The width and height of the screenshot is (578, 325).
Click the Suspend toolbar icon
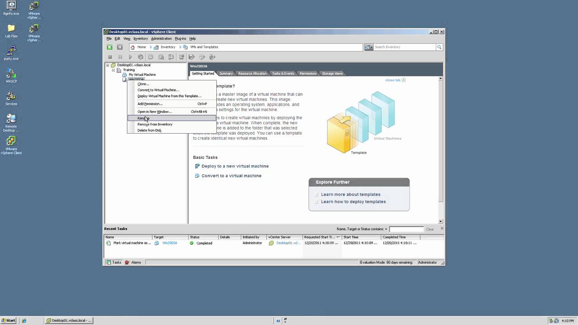coord(120,57)
